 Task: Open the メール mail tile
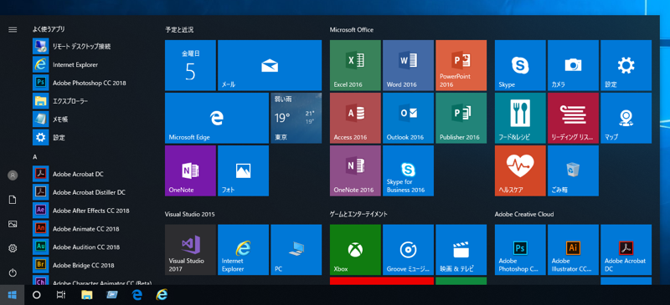pos(270,65)
